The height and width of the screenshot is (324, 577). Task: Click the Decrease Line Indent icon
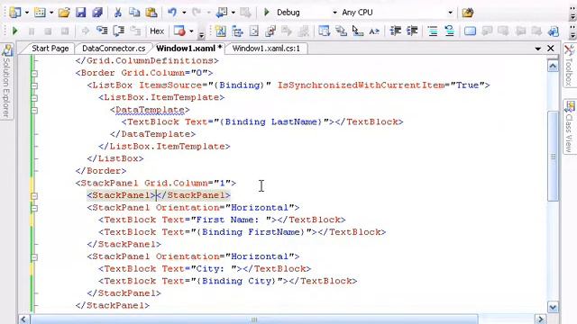395,31
